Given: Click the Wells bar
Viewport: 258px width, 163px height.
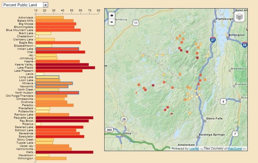Looking at the screenshot, I should point(64,152).
